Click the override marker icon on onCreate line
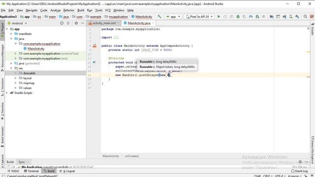Viewport: 315px width, 177px height. point(94,62)
